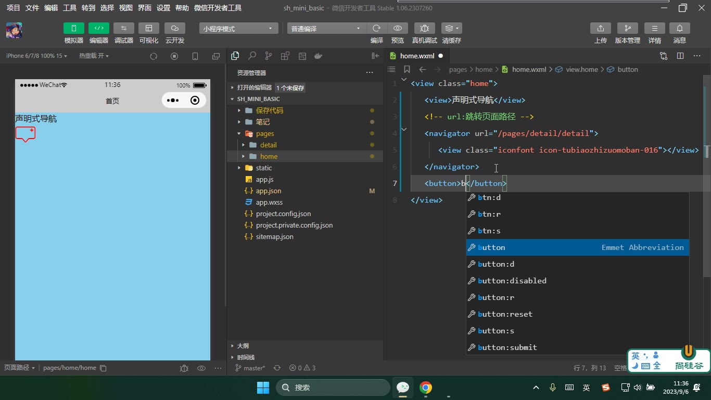Click the 预览 preview eye icon
The image size is (711, 400).
pyautogui.click(x=398, y=28)
